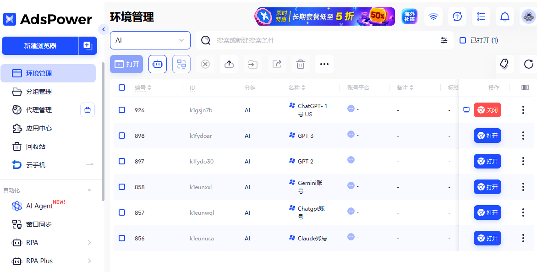This screenshot has height=272, width=537.
Task: Click the platform icon for GPT 2 row
Action: click(351, 159)
